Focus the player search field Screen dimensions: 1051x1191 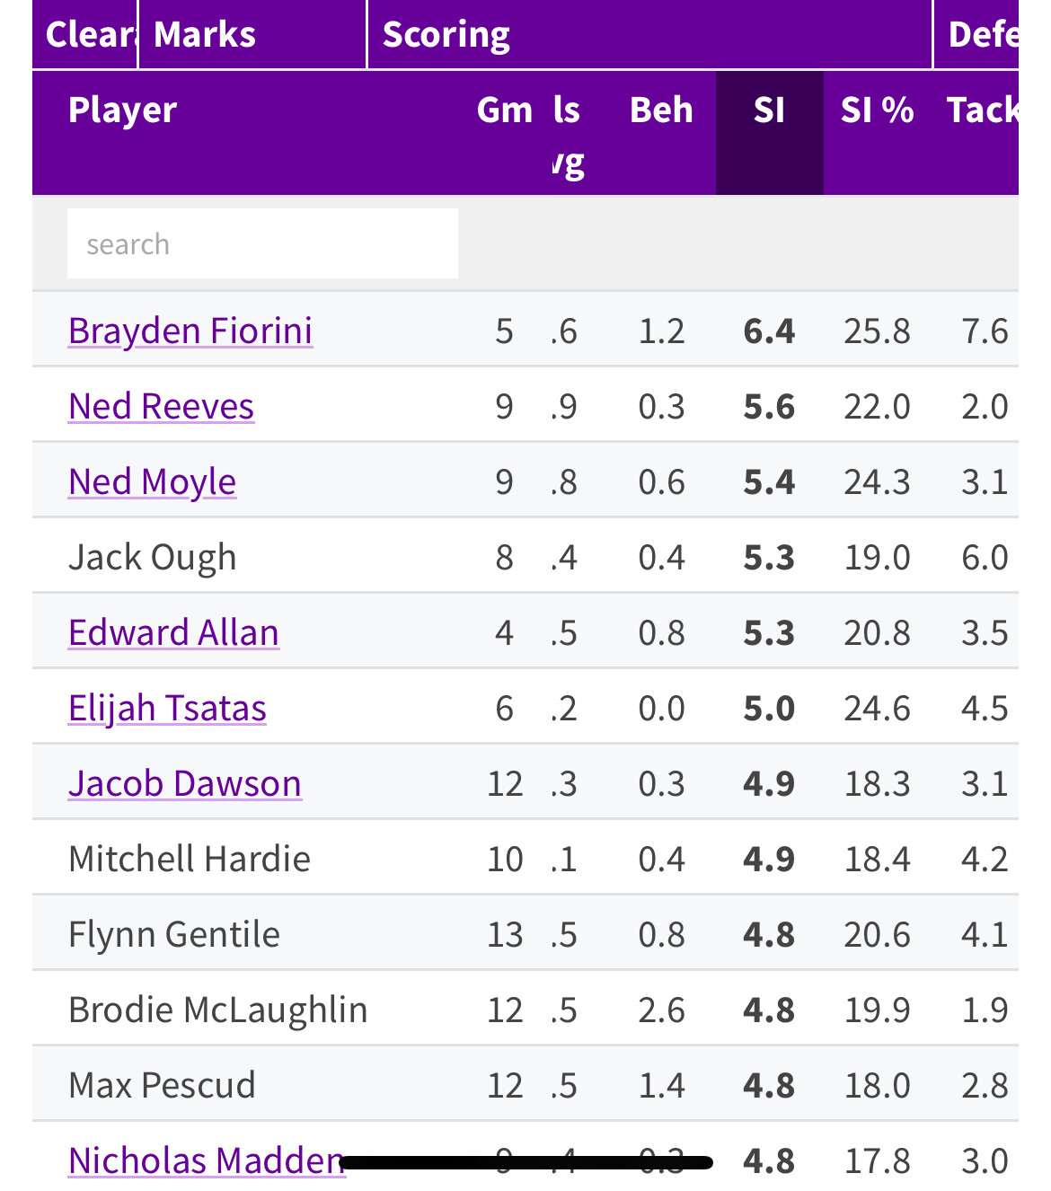[x=262, y=243]
